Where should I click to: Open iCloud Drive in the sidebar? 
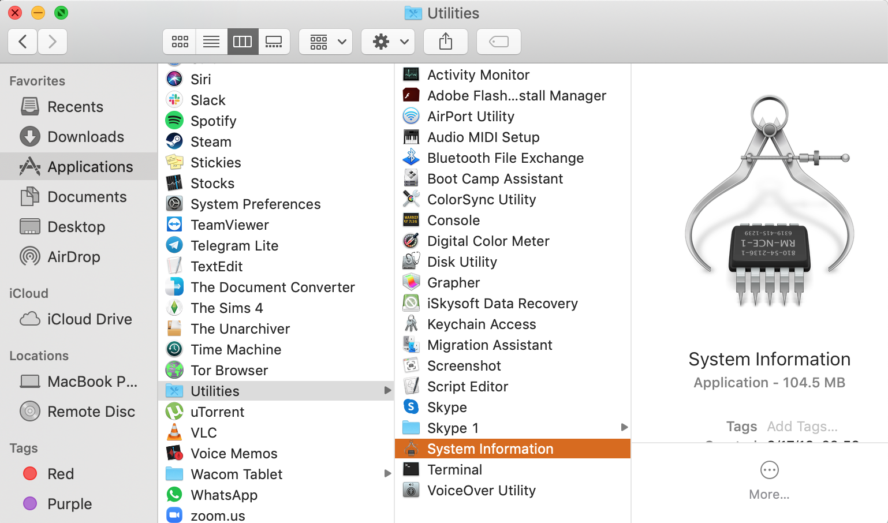(x=79, y=319)
